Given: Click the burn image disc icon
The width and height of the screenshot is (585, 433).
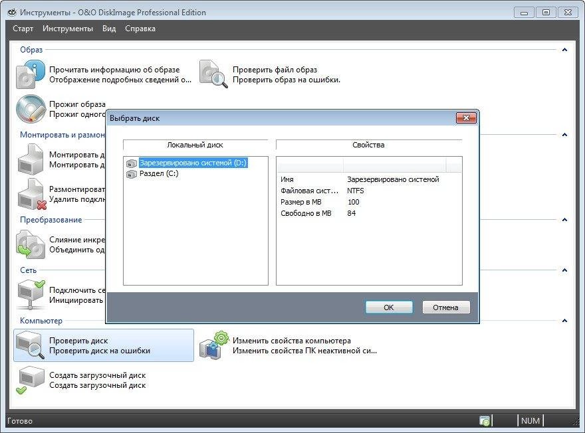Looking at the screenshot, I should (31, 109).
